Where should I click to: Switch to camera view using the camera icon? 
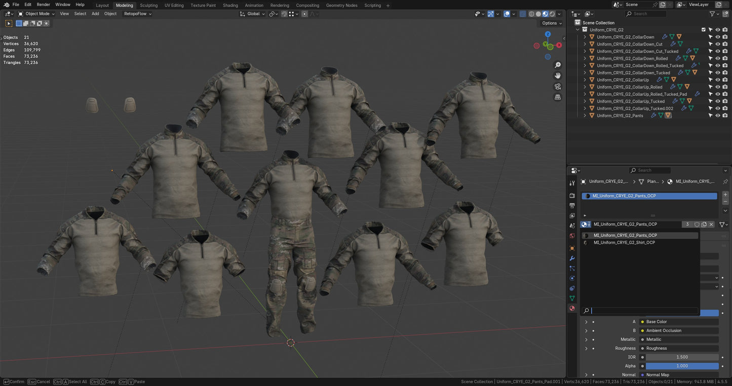[558, 86]
